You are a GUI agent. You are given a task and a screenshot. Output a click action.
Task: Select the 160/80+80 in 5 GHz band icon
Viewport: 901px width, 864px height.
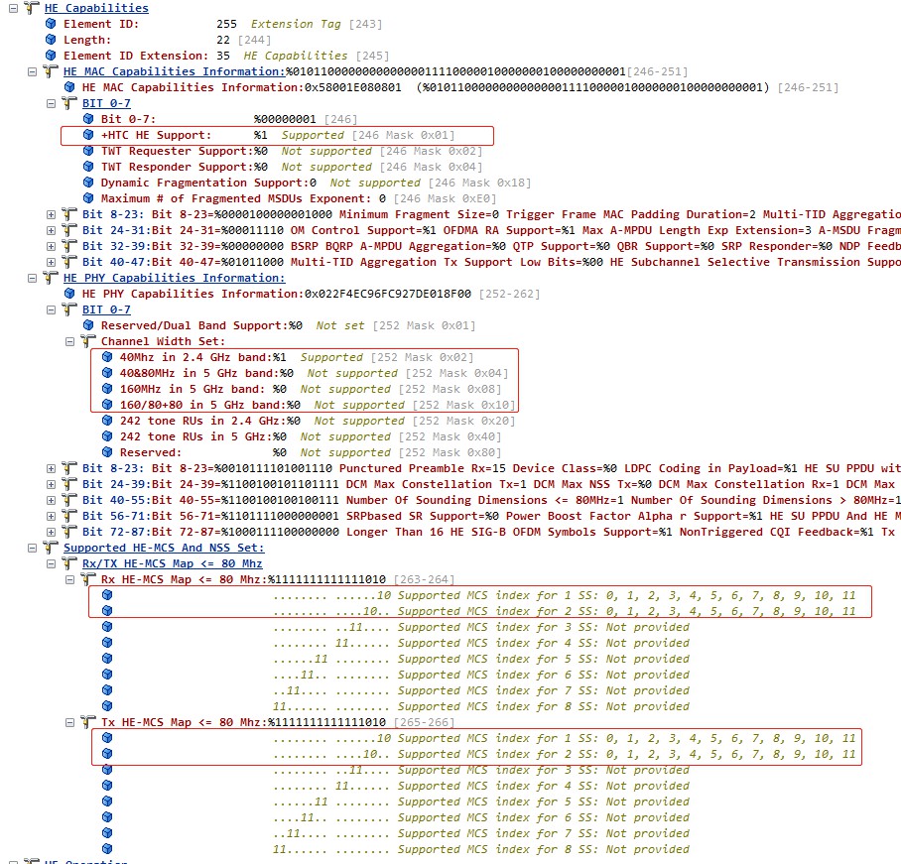pos(107,405)
